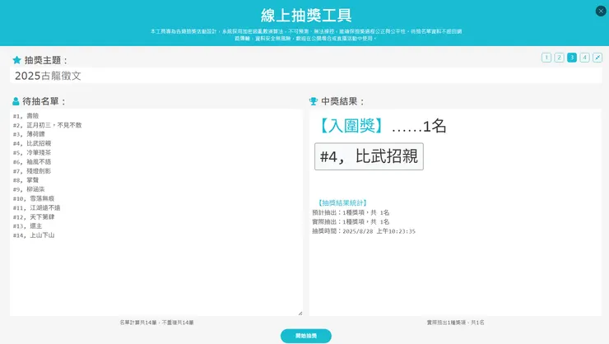609x344 pixels.
Task: Click the 待抽名單 section label
Action: (44, 101)
